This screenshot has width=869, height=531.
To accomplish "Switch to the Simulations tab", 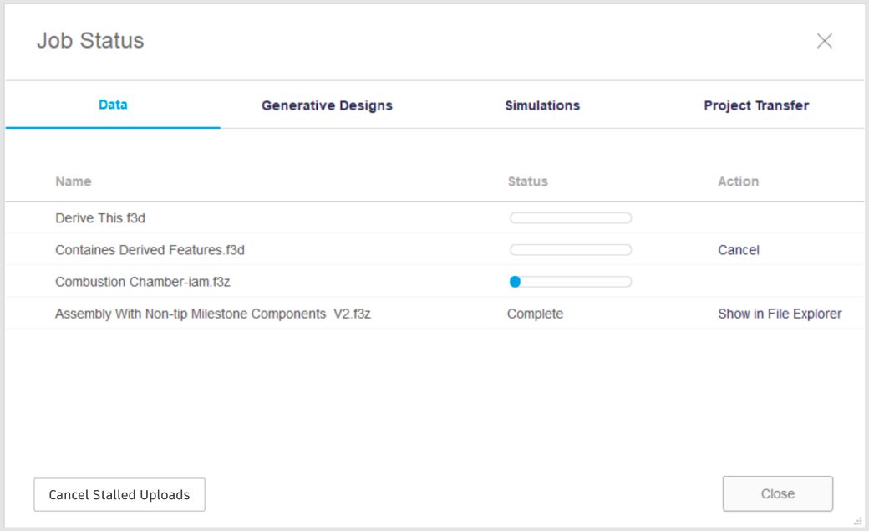I will coord(542,105).
